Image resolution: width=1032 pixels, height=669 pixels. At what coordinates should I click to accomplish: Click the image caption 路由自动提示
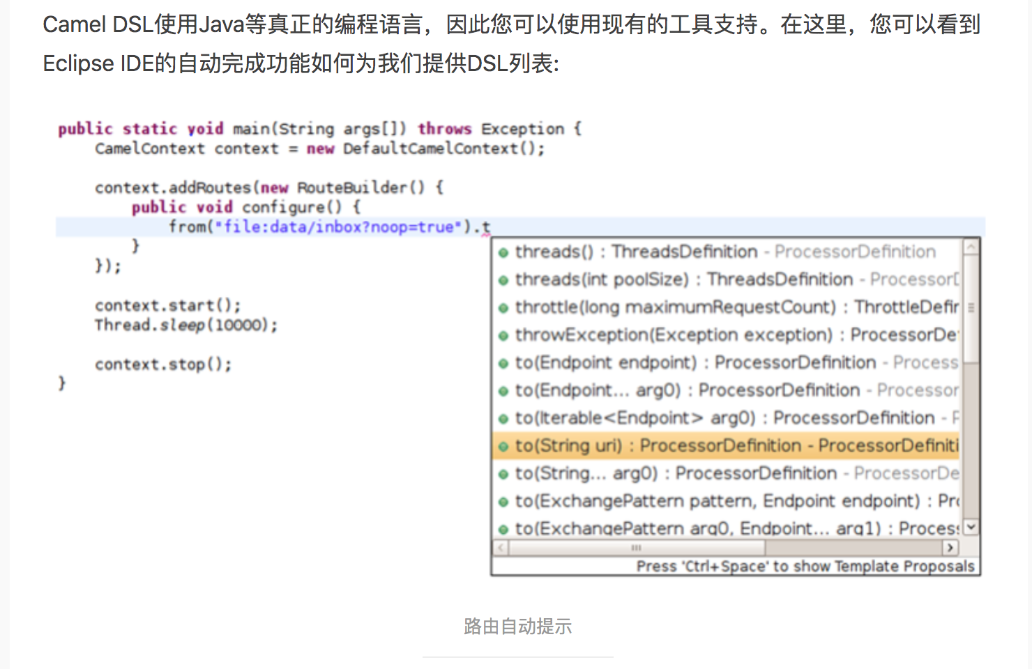(517, 626)
